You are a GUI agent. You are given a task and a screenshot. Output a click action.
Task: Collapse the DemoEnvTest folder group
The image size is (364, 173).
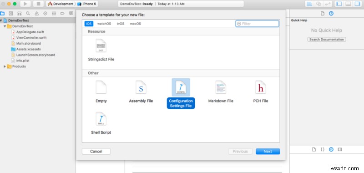pyautogui.click(x=5, y=26)
